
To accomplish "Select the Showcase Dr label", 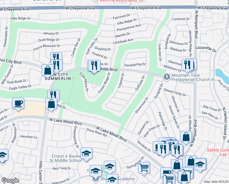I will tap(141, 105).
